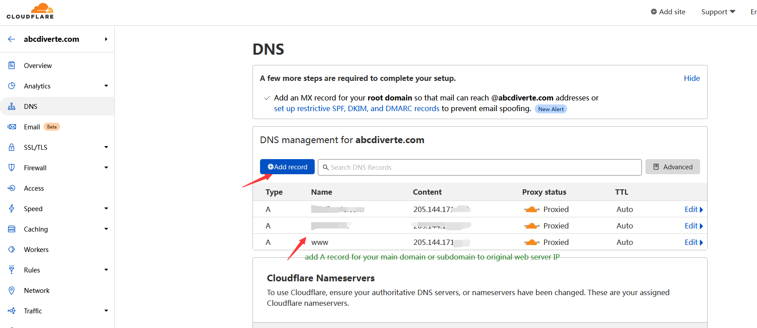
Task: Toggle proxy cloud on second A record
Action: (x=532, y=226)
